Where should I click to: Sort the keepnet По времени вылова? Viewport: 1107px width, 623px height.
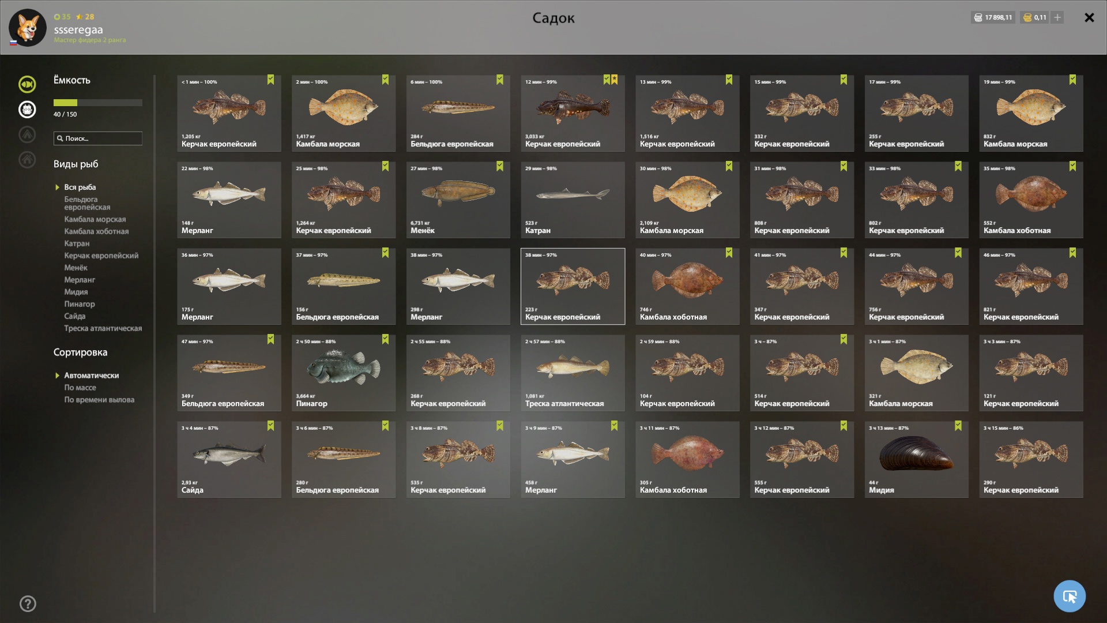pos(99,400)
